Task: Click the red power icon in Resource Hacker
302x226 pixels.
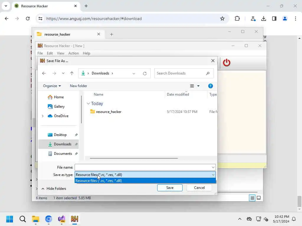Action: coord(226,63)
